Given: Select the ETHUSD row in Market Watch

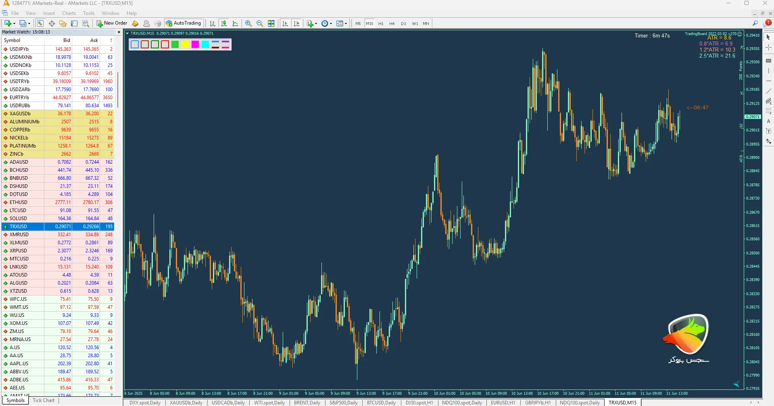Looking at the screenshot, I should [x=19, y=202].
